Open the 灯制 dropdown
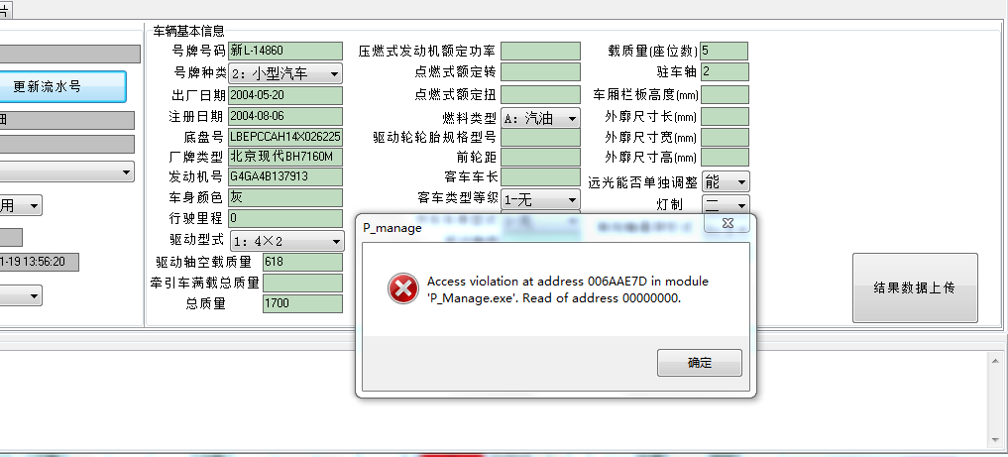This screenshot has height=457, width=1008. [x=726, y=205]
